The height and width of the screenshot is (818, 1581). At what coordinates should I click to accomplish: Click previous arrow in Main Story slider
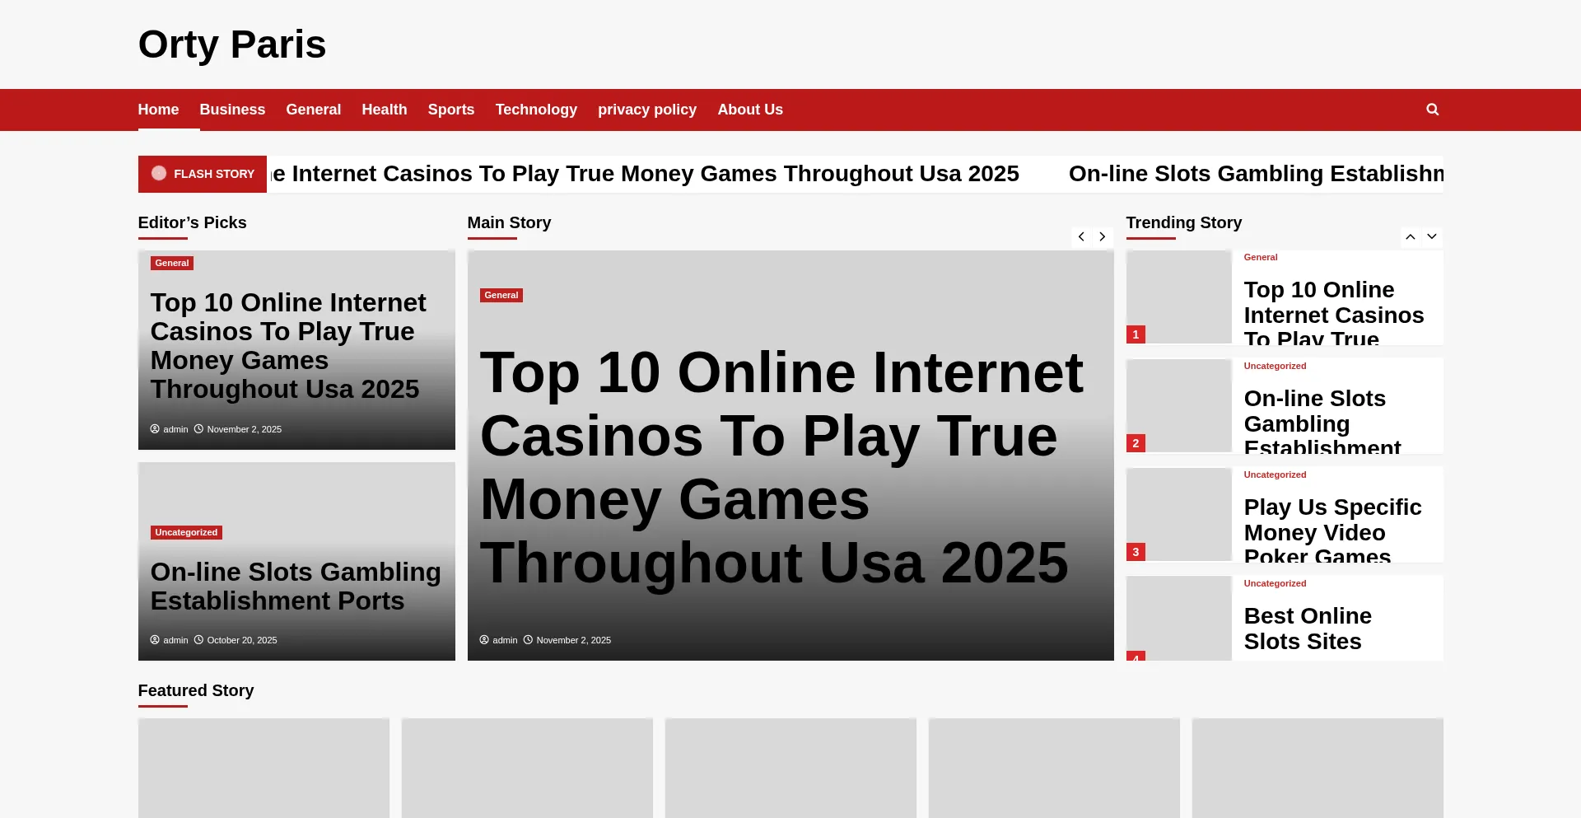point(1081,237)
